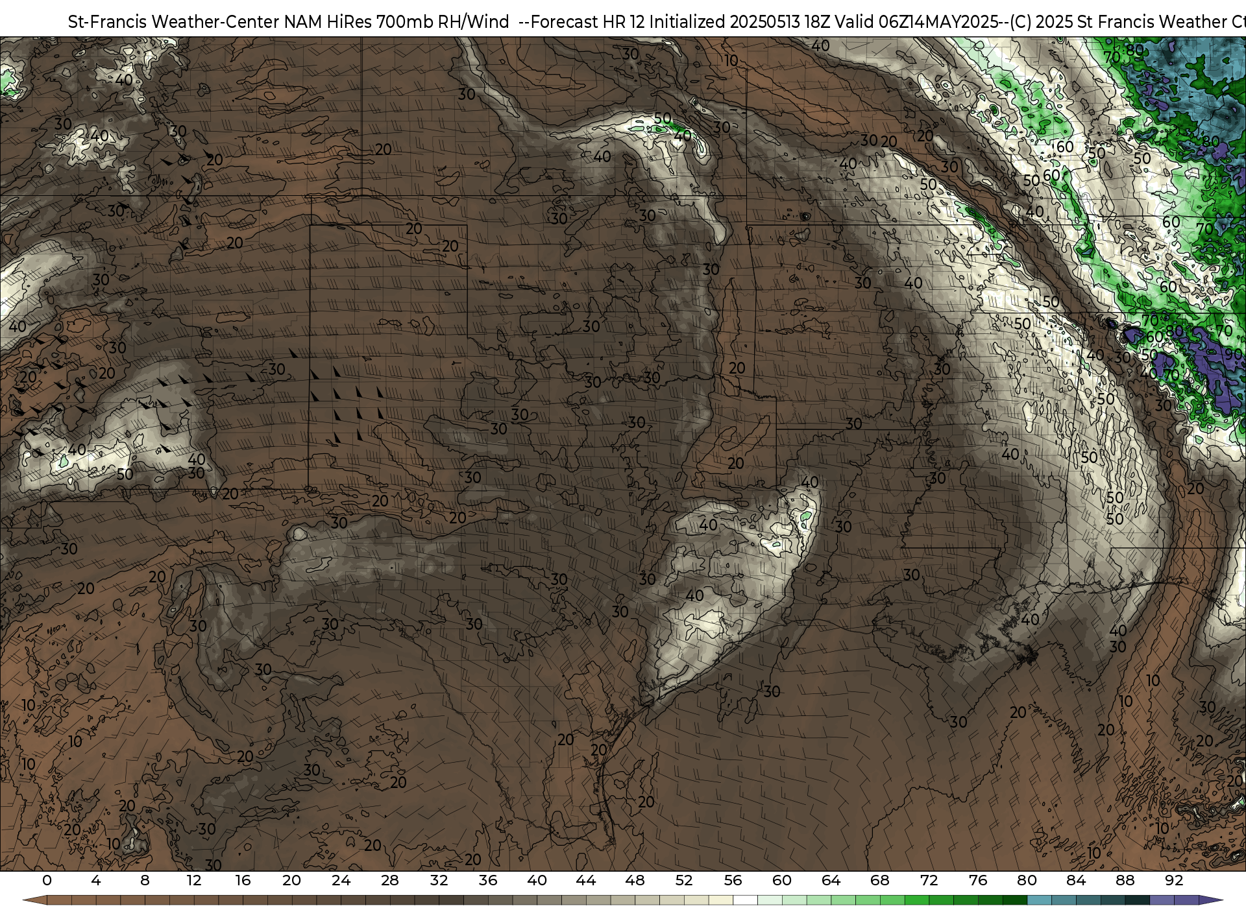Click 'NAM HiRes' in the title

point(328,21)
